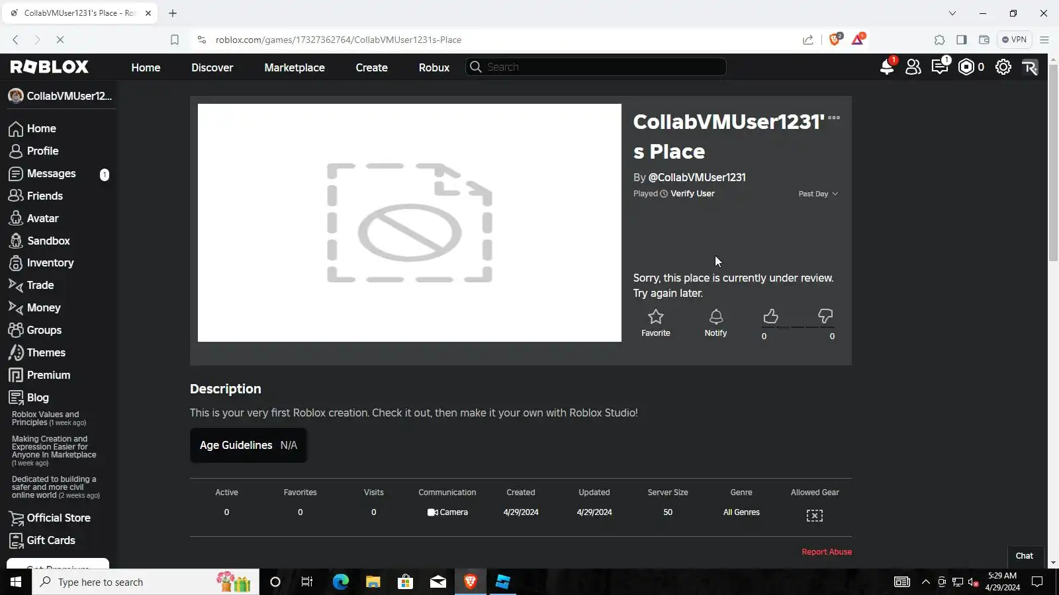Open the Brave main menu hamburger icon
This screenshot has height=595, width=1059.
1044,40
